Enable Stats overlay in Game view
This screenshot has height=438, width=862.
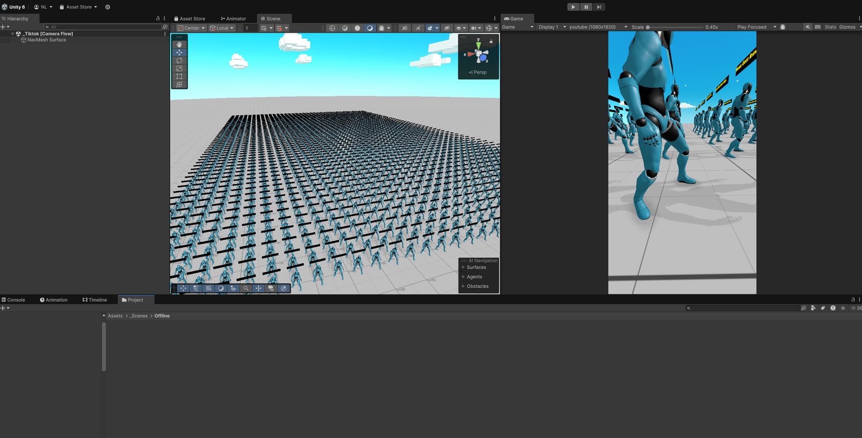[831, 27]
